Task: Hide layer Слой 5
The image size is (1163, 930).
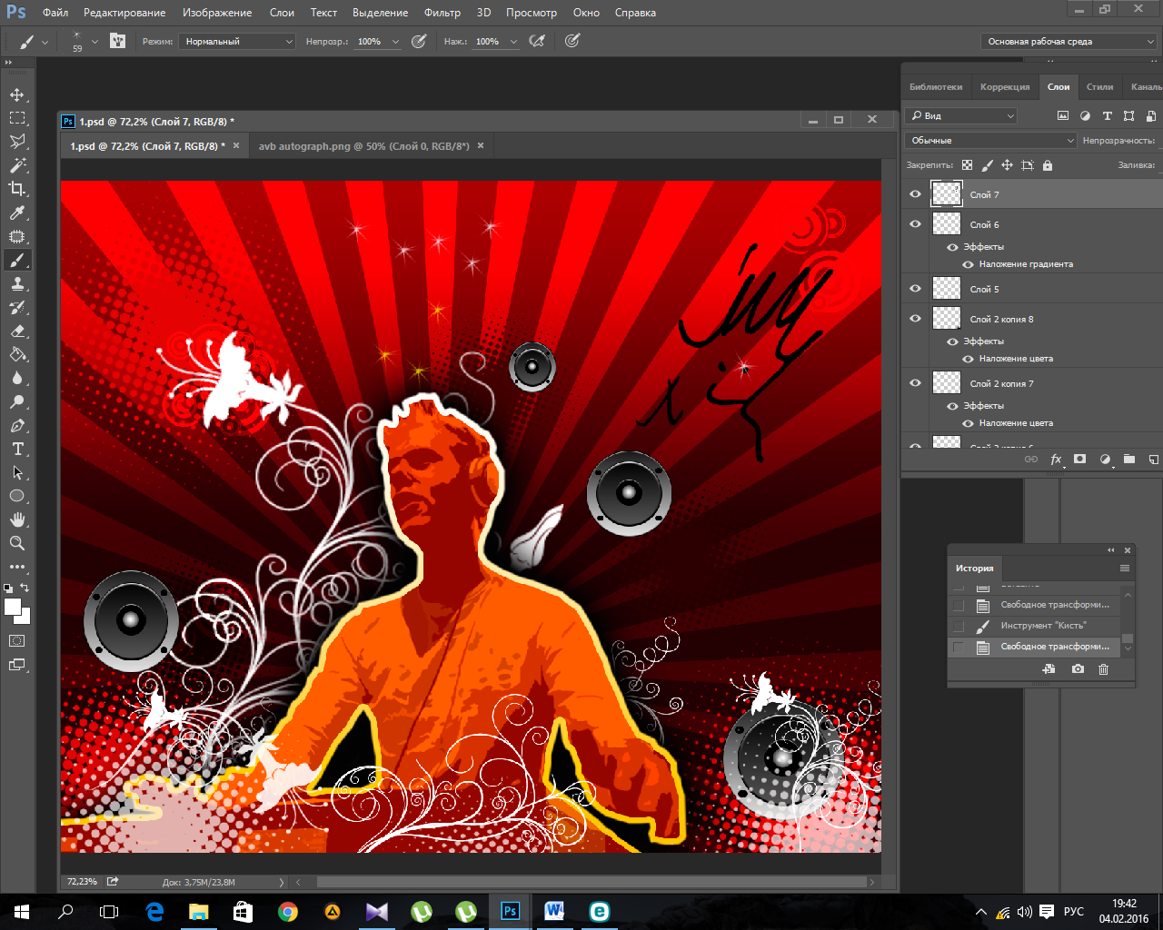Action: click(915, 289)
